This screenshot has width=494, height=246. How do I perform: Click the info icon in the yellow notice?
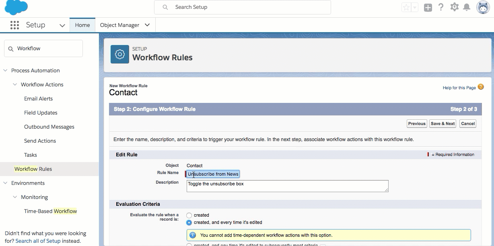(x=193, y=235)
